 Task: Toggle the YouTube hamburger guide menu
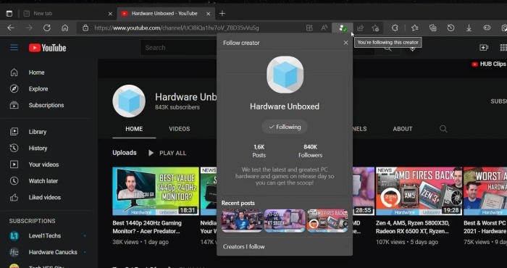point(14,48)
